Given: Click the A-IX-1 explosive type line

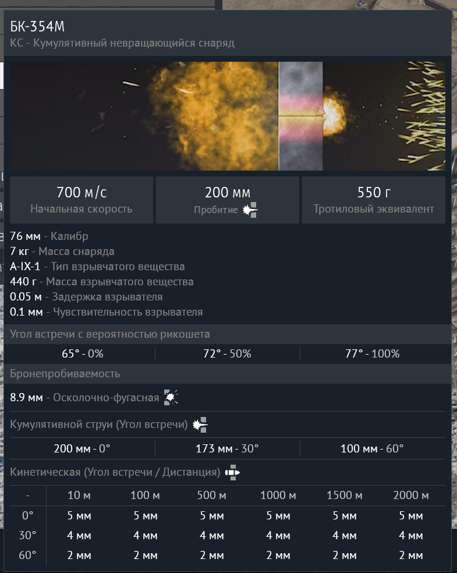Looking at the screenshot, I should coord(97,267).
